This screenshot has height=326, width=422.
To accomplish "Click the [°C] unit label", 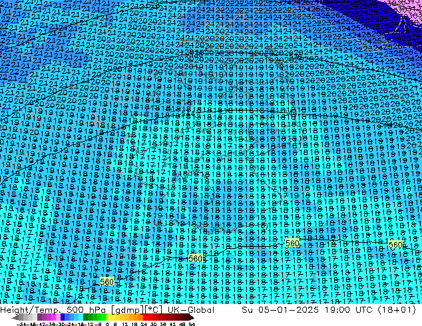I will click(x=153, y=310).
